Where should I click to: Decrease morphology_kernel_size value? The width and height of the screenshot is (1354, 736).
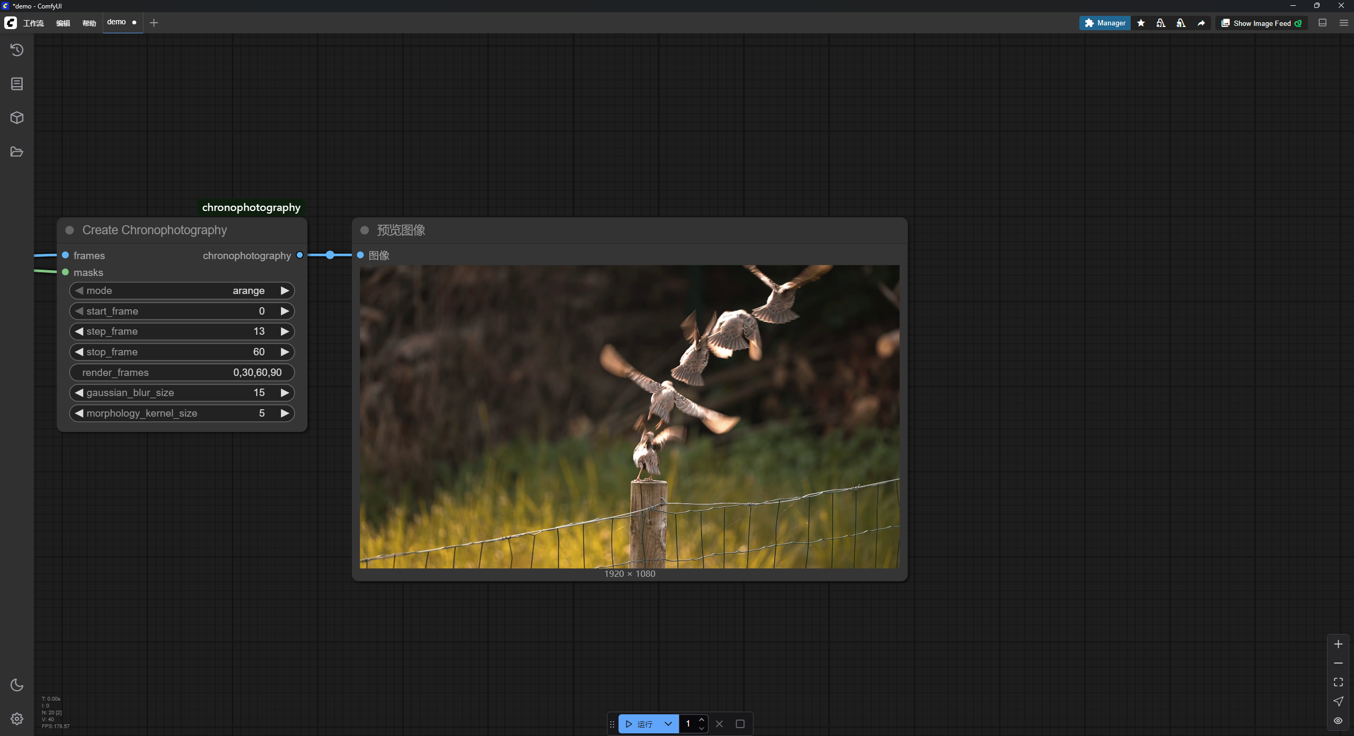click(x=79, y=413)
